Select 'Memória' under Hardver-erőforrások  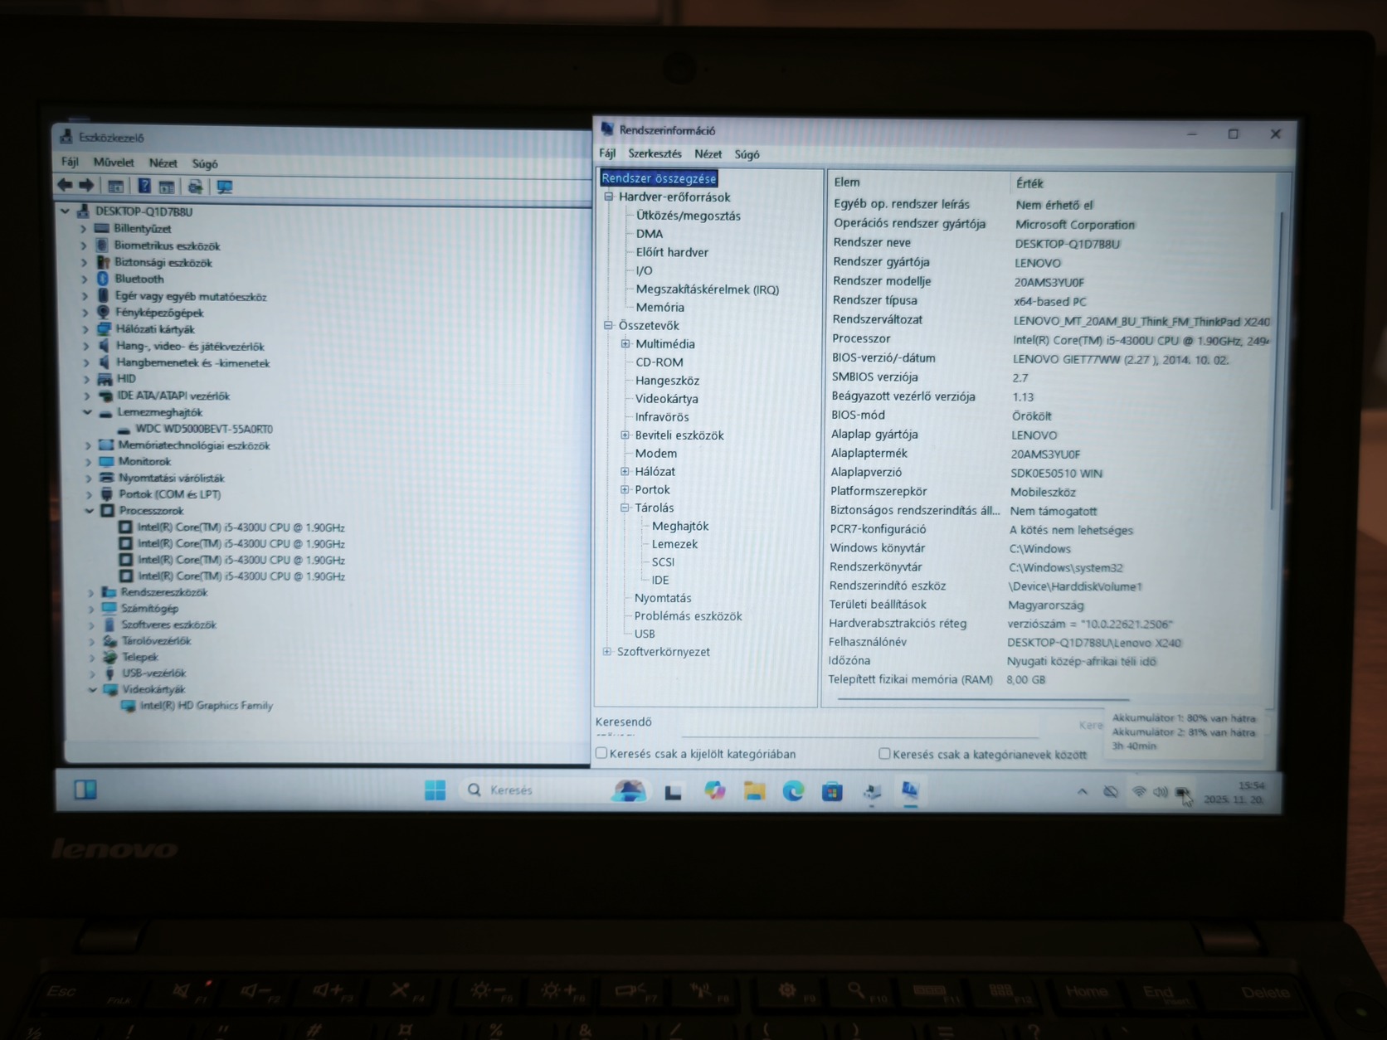(659, 307)
